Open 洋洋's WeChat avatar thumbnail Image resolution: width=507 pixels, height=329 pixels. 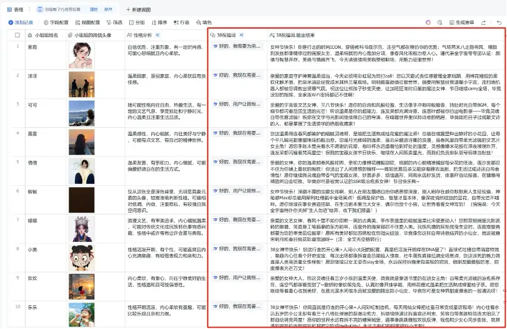81,84
